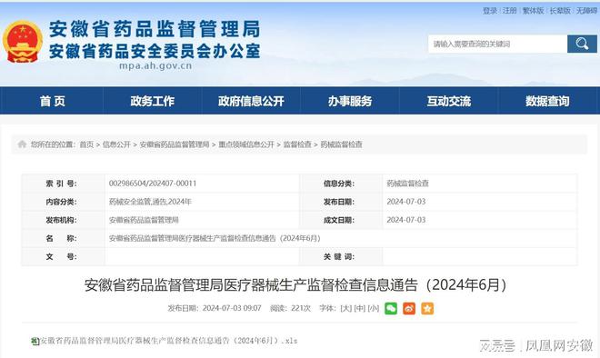
Task: Open the 办事服务 navigation menu
Action: (350, 101)
